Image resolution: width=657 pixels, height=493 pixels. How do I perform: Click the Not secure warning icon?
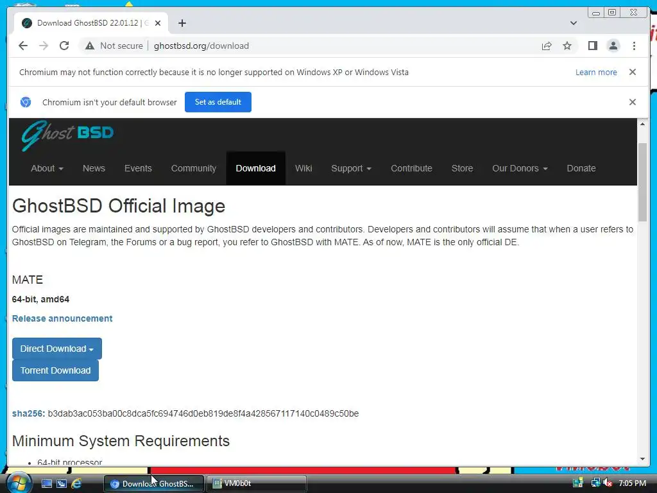click(90, 46)
